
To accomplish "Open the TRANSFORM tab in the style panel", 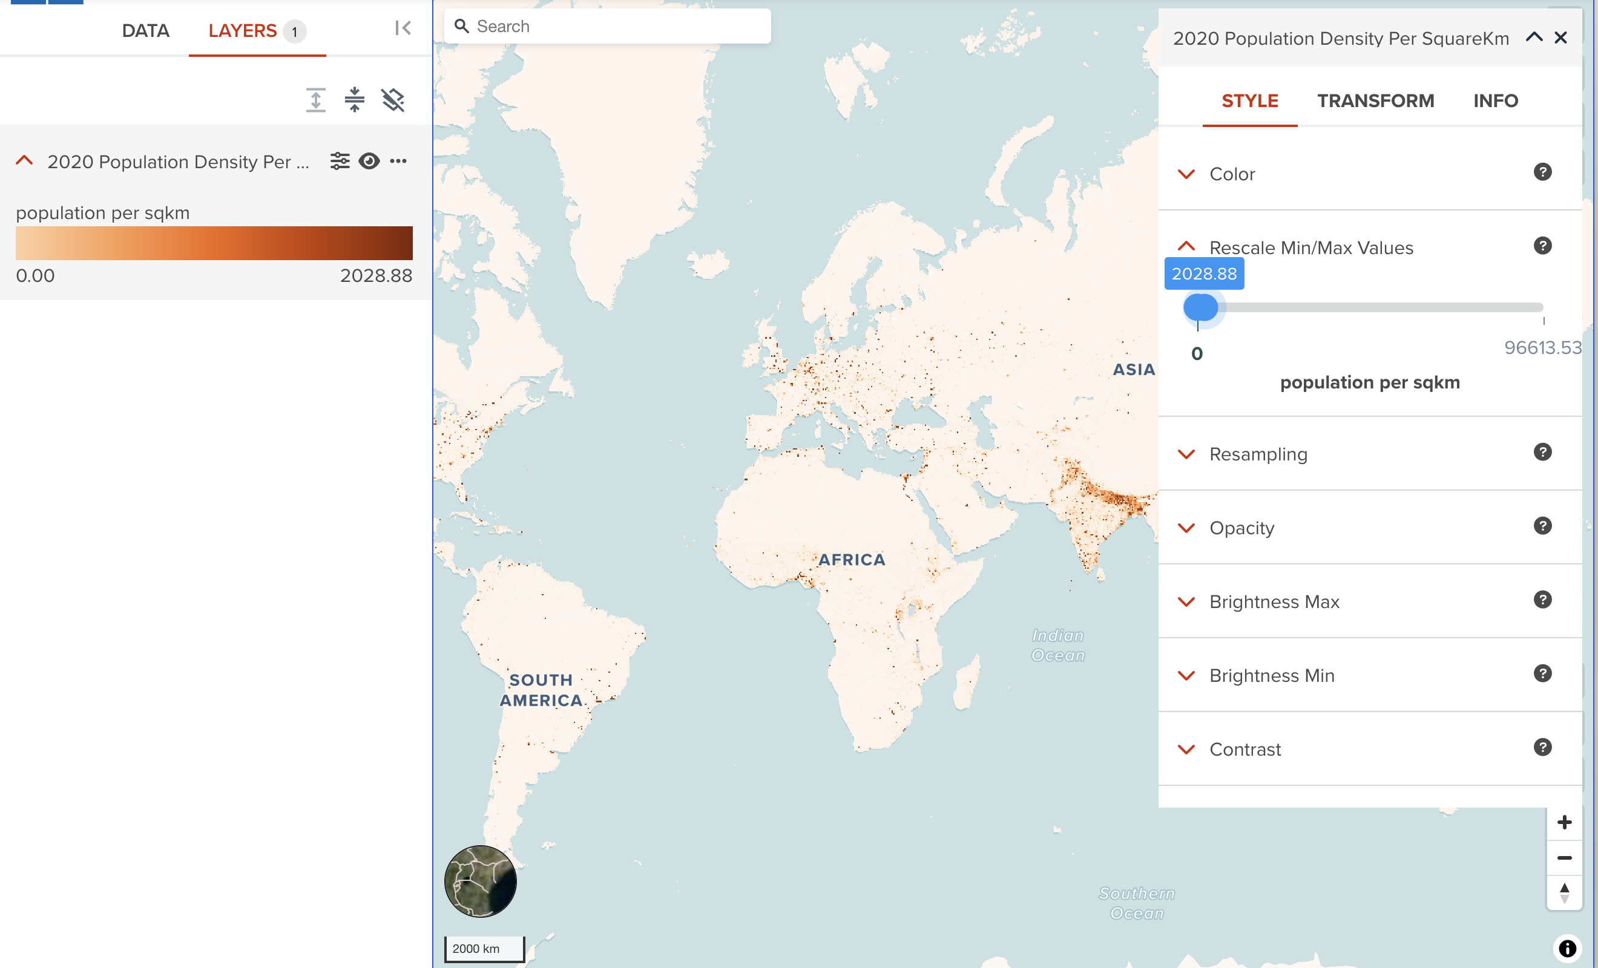I will click(x=1375, y=100).
